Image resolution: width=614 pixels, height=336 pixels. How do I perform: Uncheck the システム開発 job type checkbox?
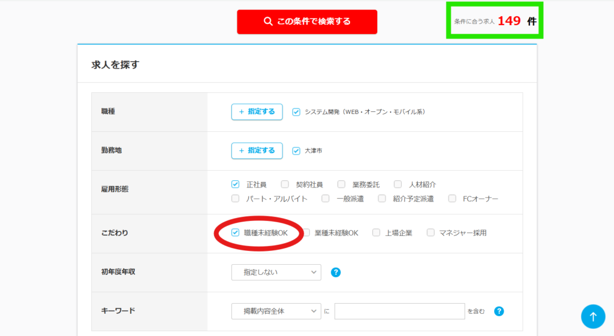click(x=296, y=112)
